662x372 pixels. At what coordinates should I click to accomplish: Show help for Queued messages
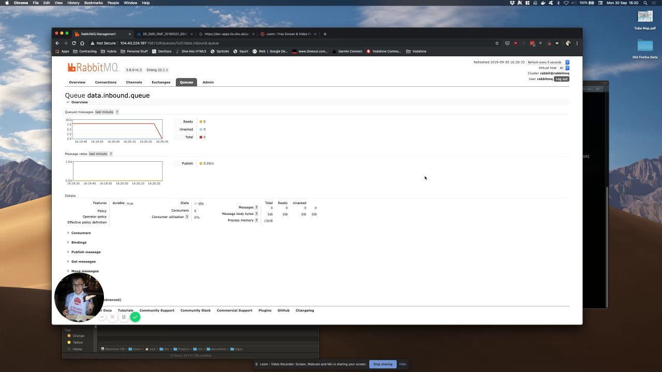point(117,112)
